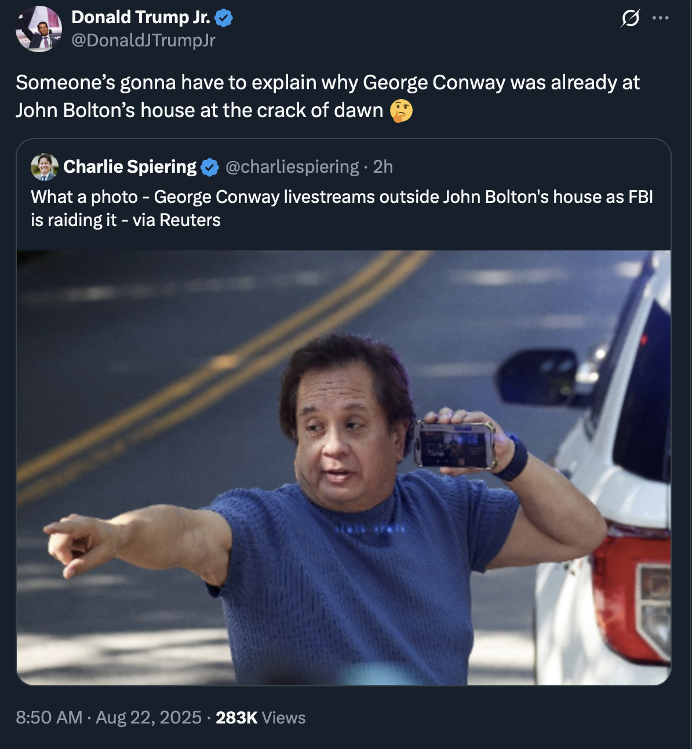692x749 pixels.
Task: Click the Charlie Spiering name in quoted post
Action: point(130,167)
